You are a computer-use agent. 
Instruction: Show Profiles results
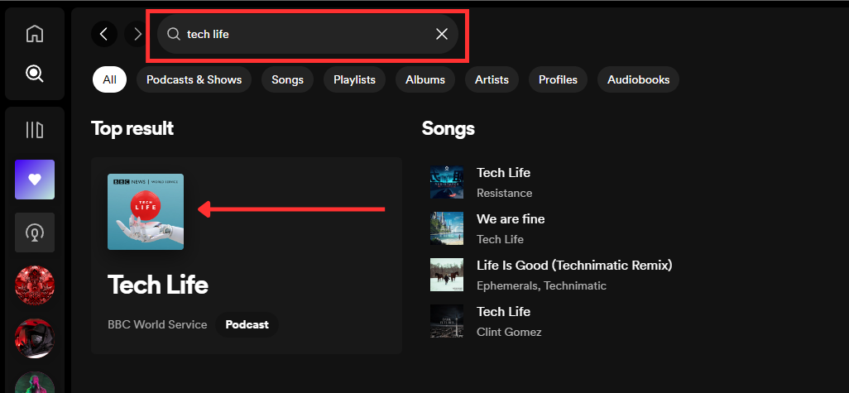click(558, 79)
